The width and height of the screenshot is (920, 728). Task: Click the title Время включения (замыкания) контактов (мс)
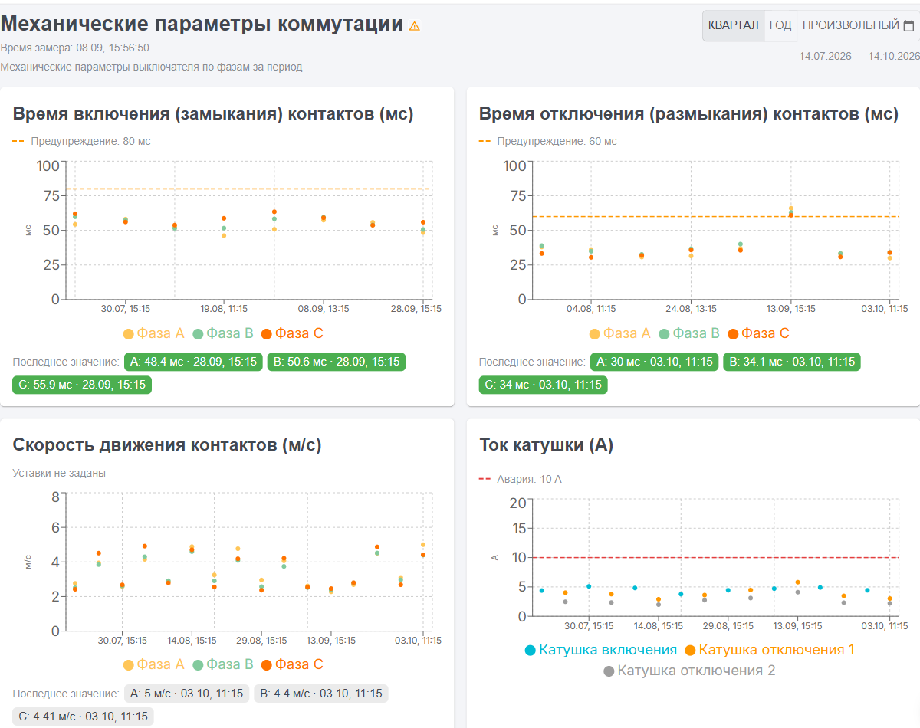pyautogui.click(x=213, y=114)
